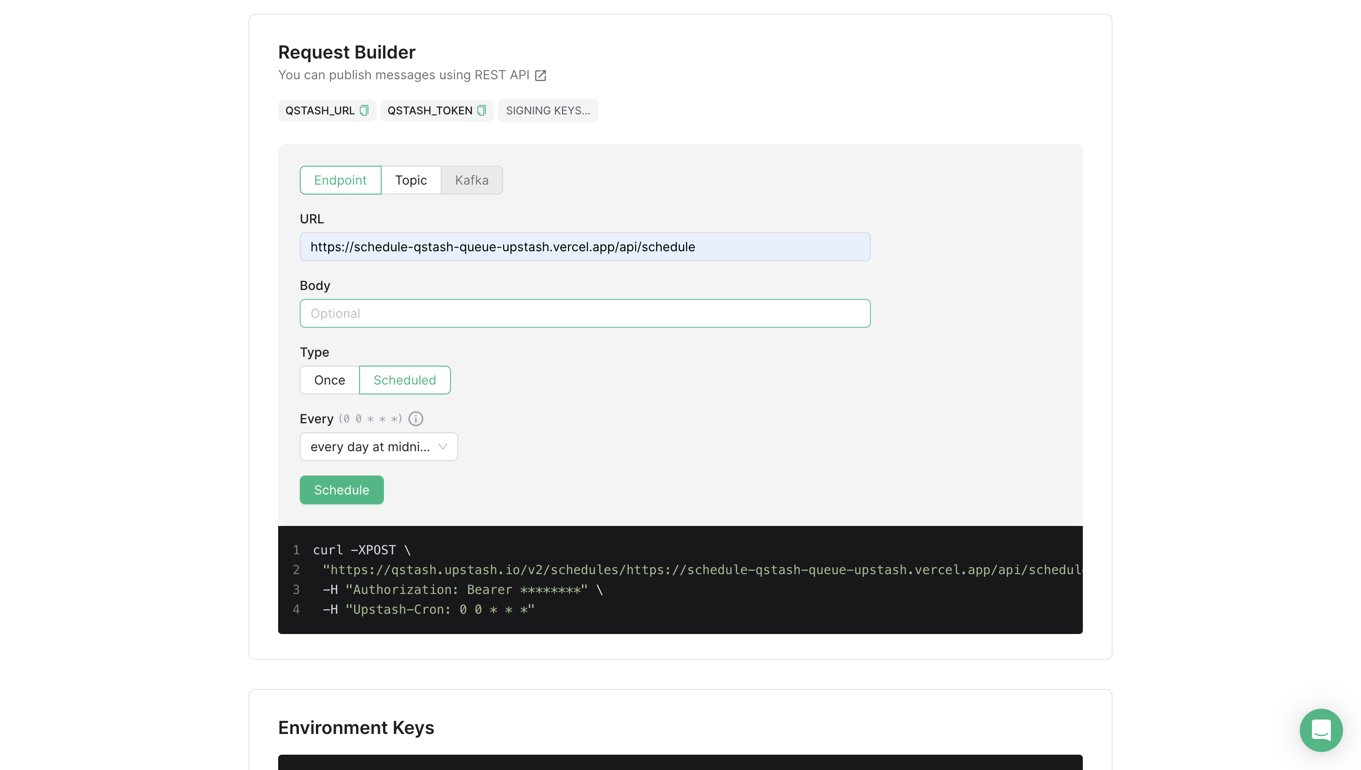The width and height of the screenshot is (1361, 770).
Task: Focus the URL input field
Action: click(x=585, y=246)
